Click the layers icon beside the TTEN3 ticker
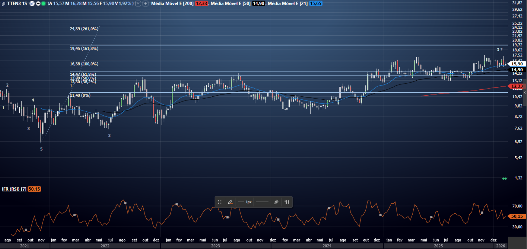The width and height of the screenshot is (527, 249). point(4,4)
